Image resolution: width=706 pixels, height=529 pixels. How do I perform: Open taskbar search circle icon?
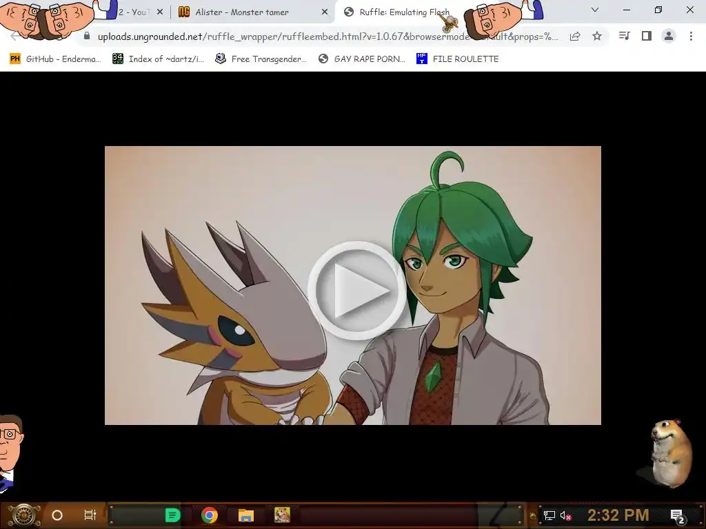[57, 515]
